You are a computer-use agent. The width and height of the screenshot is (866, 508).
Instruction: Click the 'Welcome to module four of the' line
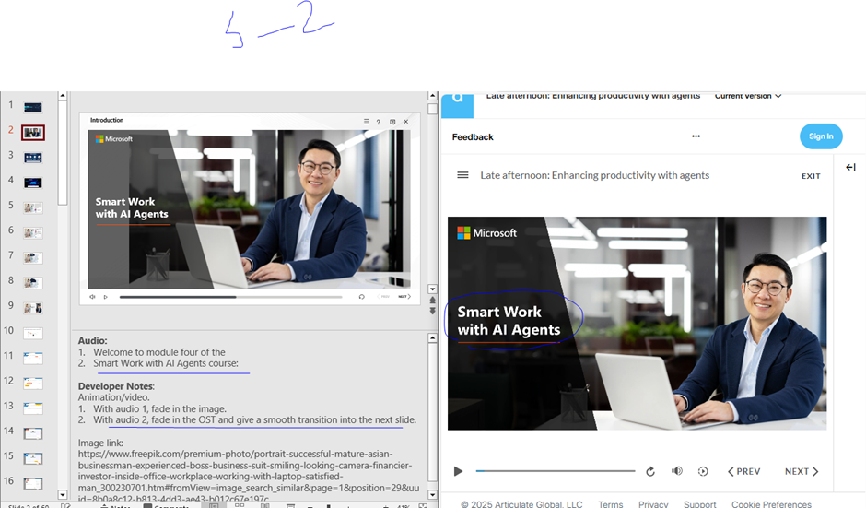159,352
